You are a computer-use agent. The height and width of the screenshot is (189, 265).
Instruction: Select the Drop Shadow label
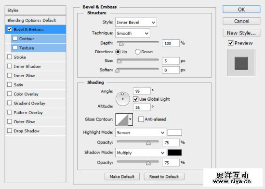pos(26,131)
